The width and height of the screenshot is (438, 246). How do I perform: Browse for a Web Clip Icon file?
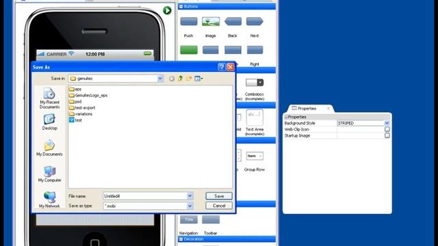coord(387,129)
